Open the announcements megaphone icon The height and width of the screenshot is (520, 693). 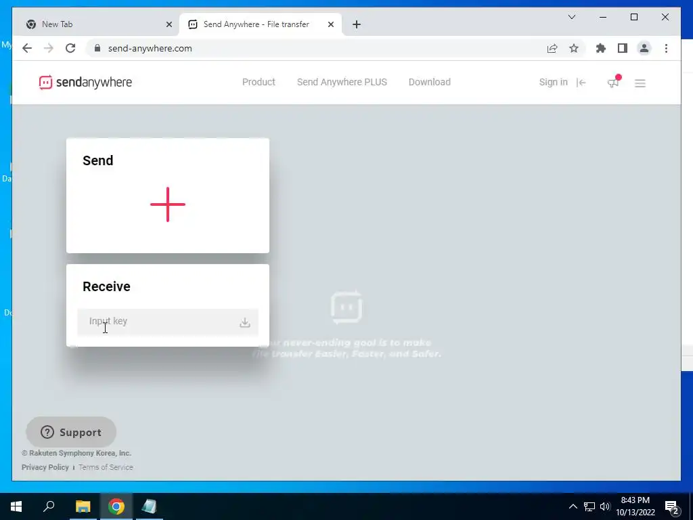tap(613, 82)
